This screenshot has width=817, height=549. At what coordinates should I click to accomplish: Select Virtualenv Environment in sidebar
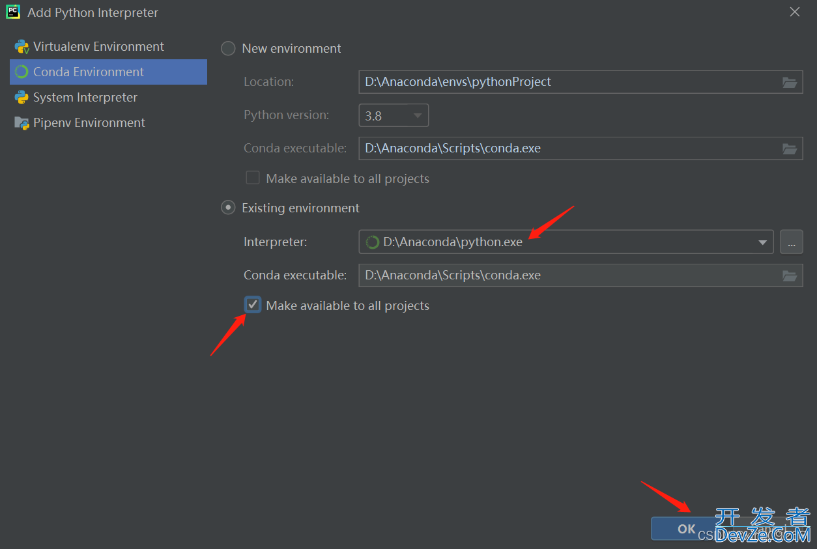108,46
